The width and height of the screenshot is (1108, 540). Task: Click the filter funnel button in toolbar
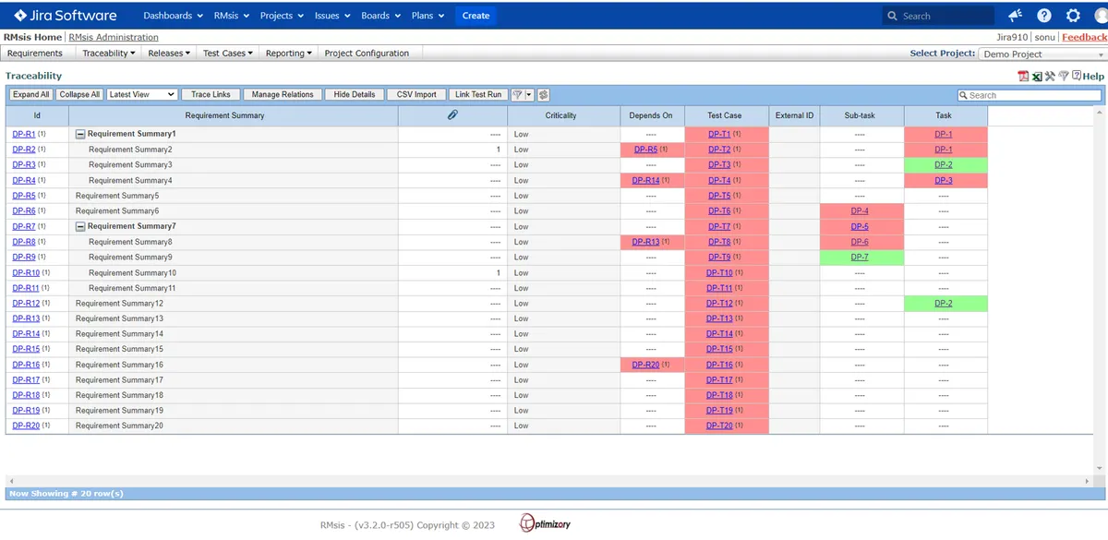517,94
